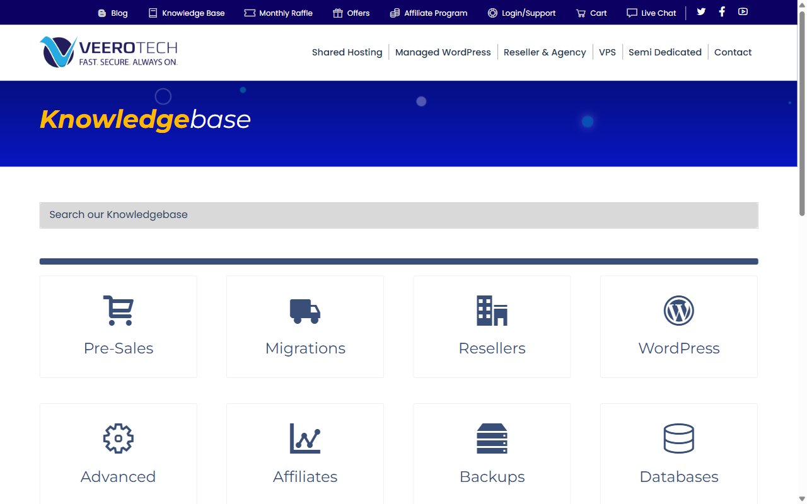The image size is (807, 504).
Task: Click the Databases cylinder icon
Action: pos(679,438)
